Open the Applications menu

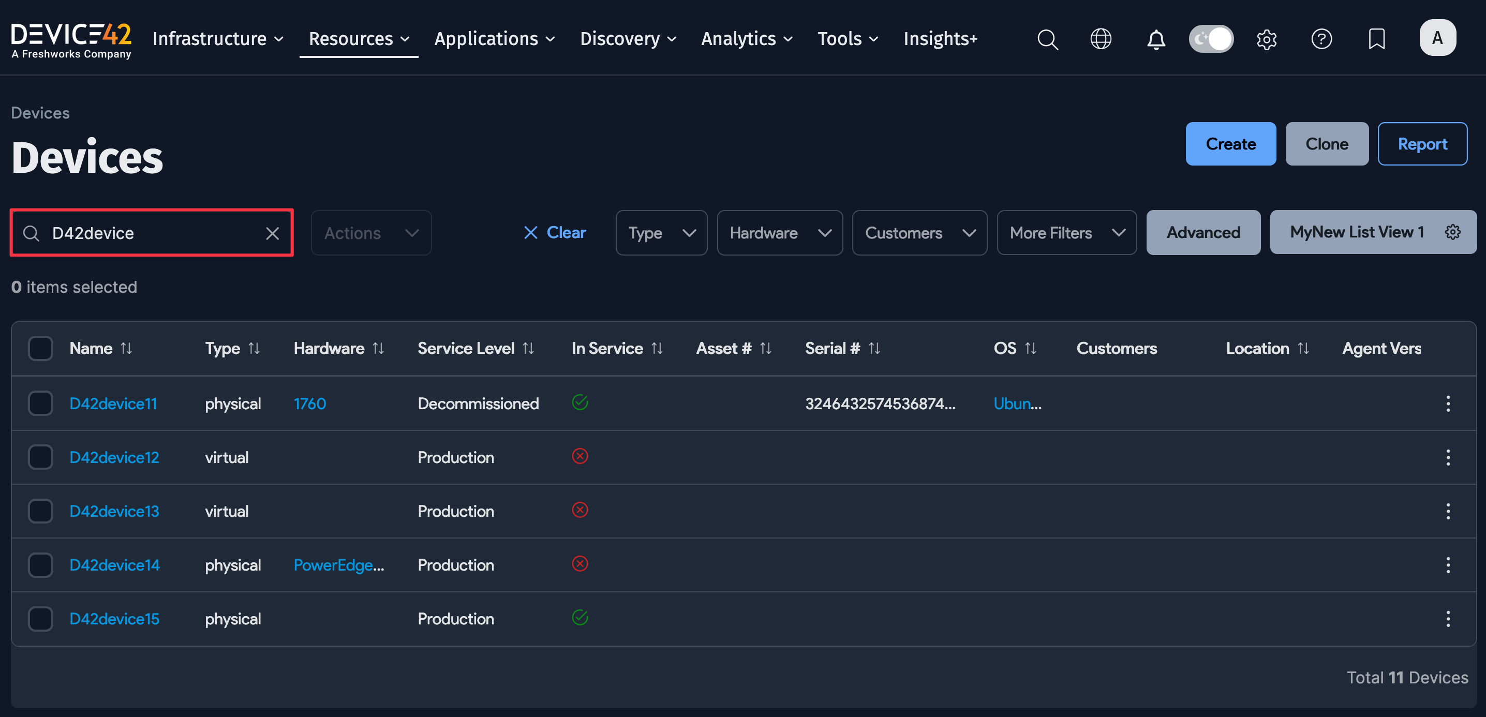coord(494,39)
